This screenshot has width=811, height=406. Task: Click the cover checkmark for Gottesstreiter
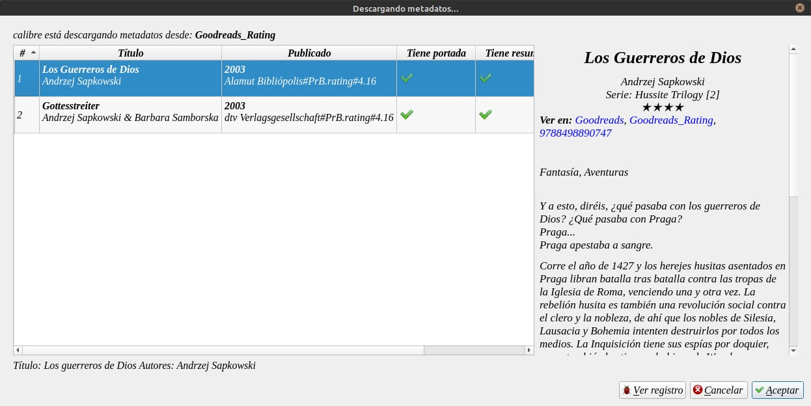click(x=407, y=115)
